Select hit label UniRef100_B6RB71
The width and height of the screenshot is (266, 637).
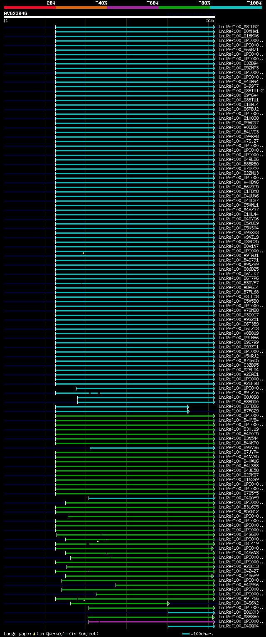(239, 49)
